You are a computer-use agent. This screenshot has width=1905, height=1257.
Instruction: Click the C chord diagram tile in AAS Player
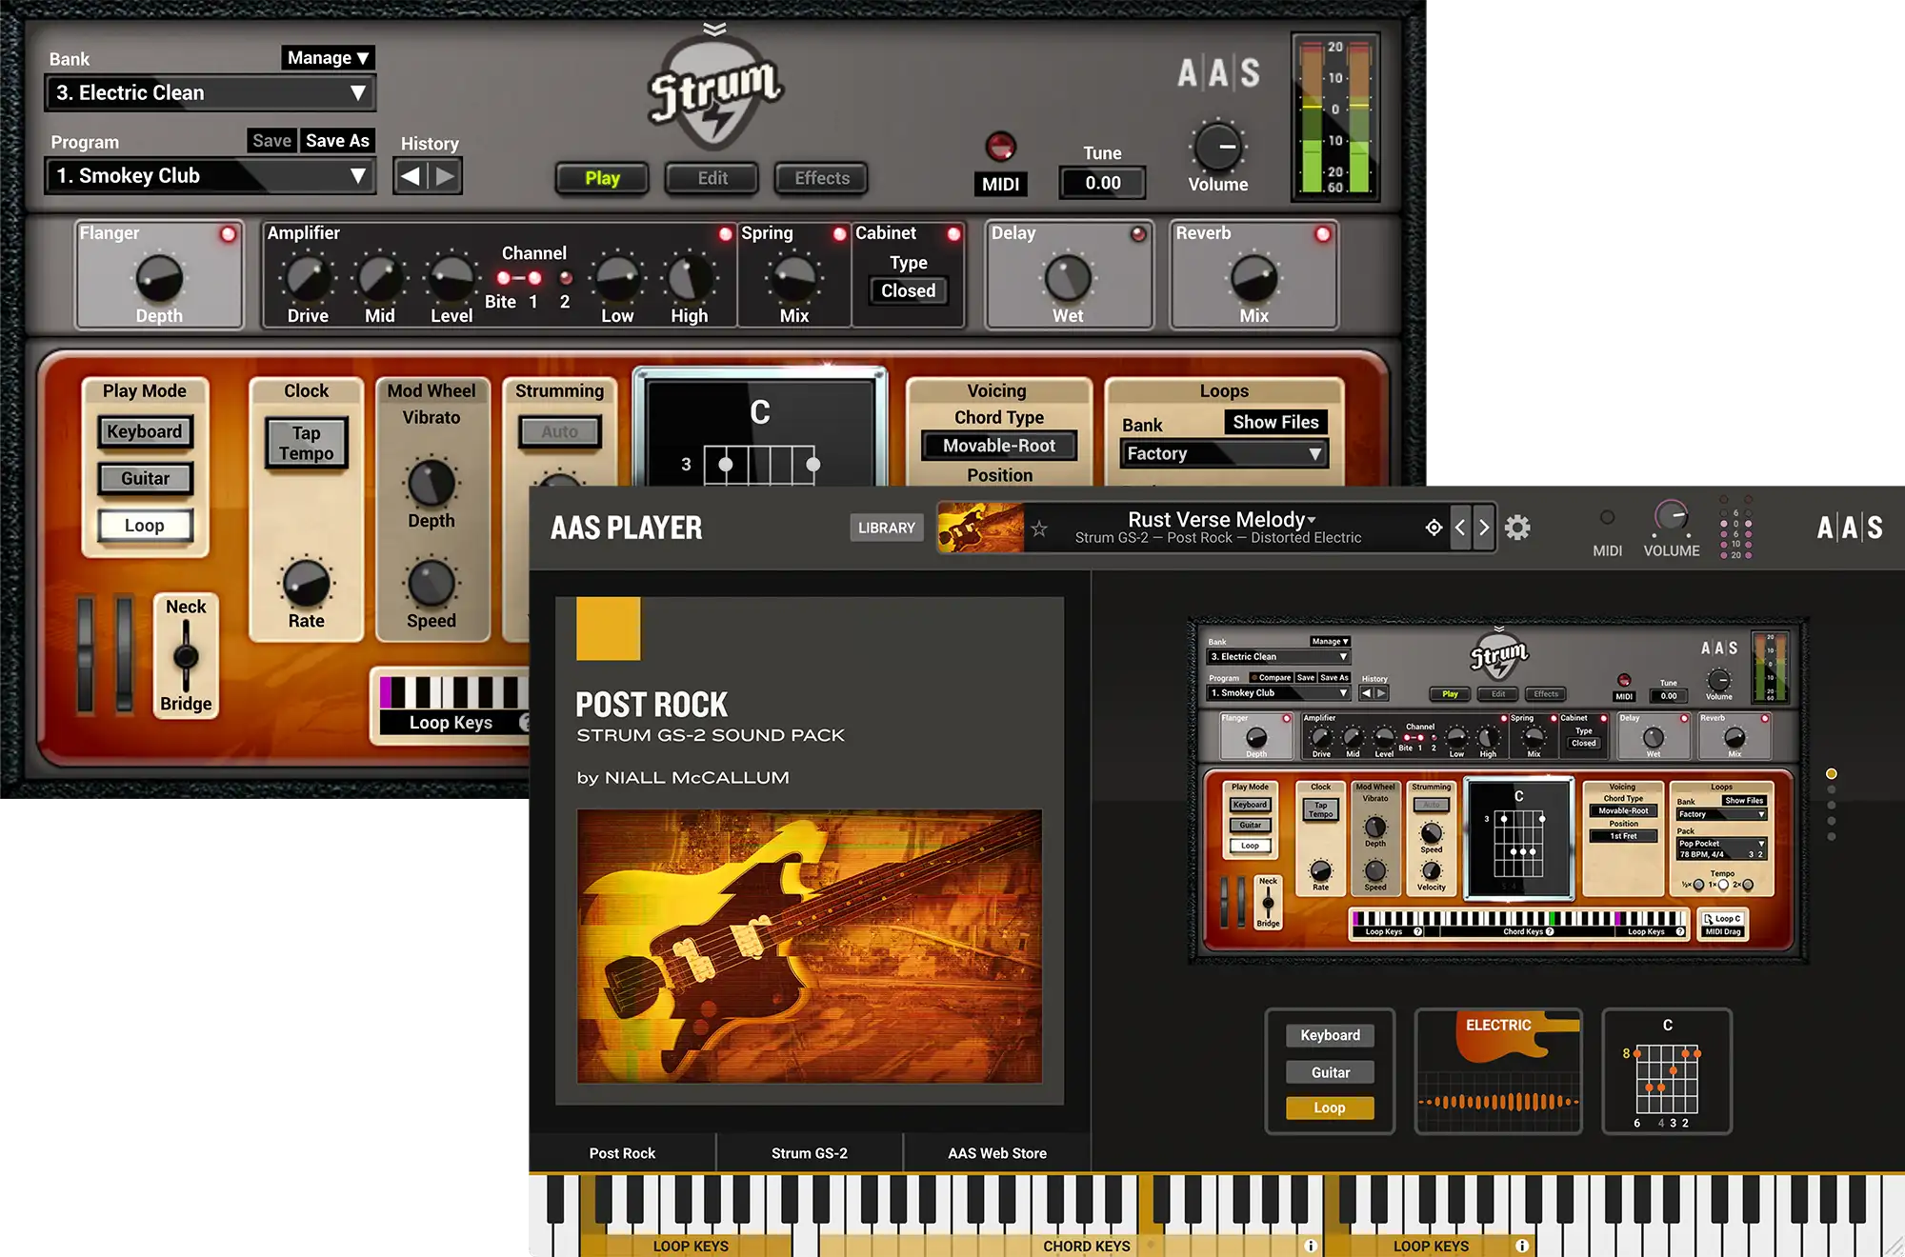1667,1071
